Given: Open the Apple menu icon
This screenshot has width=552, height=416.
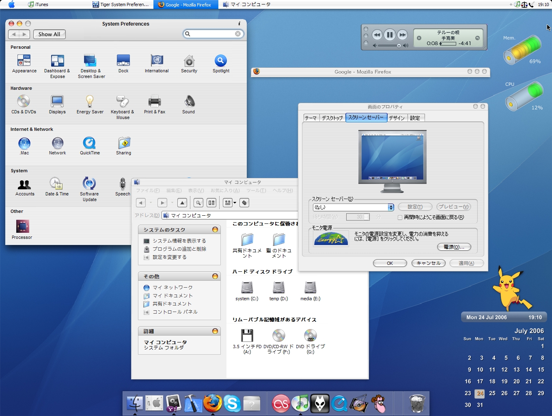Looking at the screenshot, I should click(x=11, y=4).
